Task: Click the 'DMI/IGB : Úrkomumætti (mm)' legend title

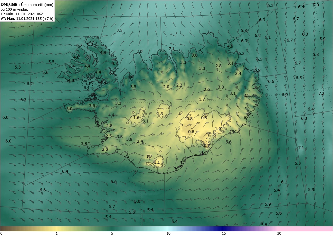Action: [x=27, y=4]
